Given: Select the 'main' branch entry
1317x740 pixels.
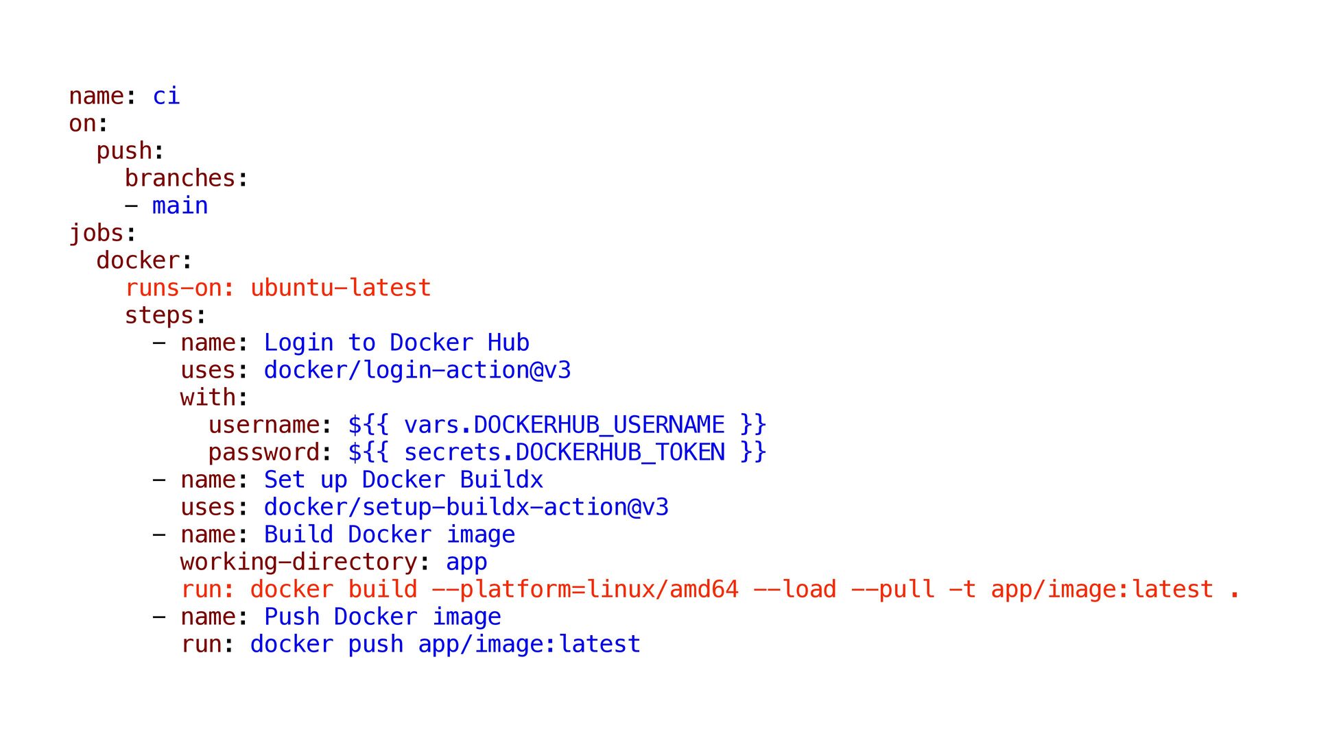Looking at the screenshot, I should pyautogui.click(x=180, y=206).
